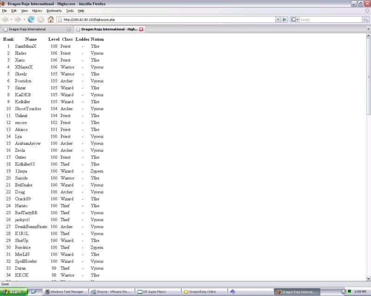
Task: Click the player name XBlazerX
Action: coord(24,67)
